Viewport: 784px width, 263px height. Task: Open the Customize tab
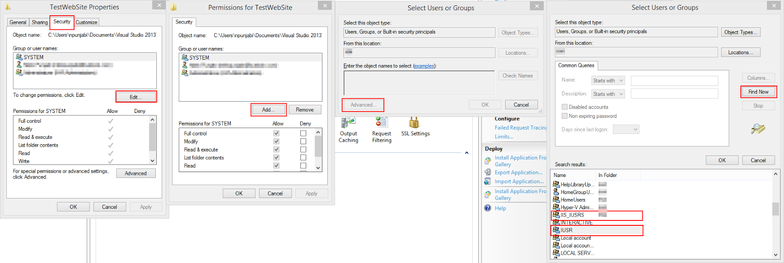[86, 22]
